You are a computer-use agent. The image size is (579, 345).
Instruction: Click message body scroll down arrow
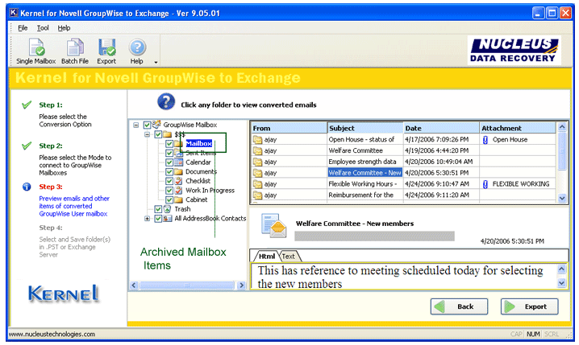561,283
